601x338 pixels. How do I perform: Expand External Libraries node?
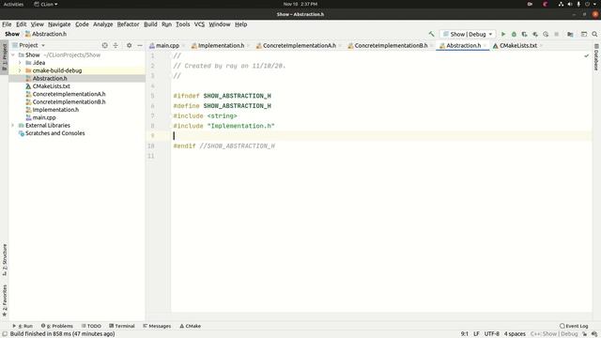[12, 125]
